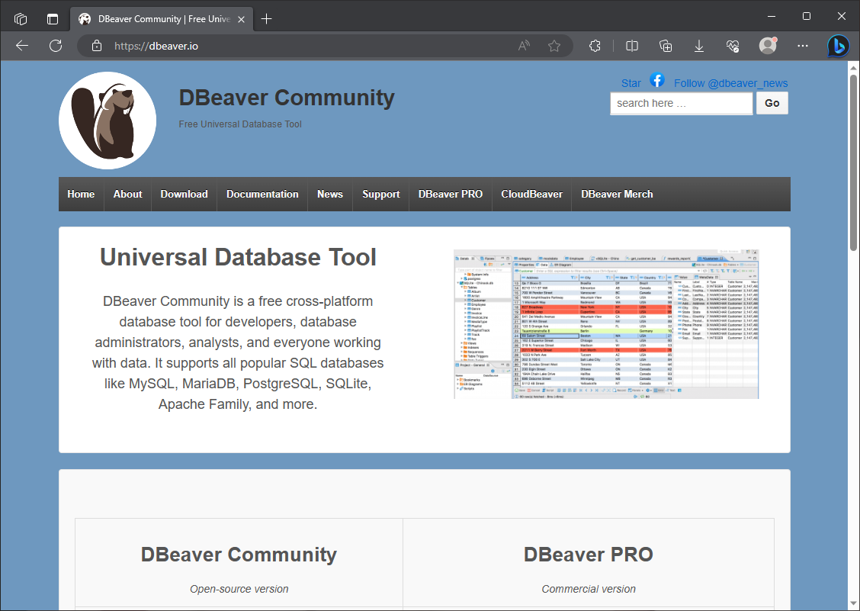860x611 pixels.
Task: Open the extensions puzzle icon
Action: (x=595, y=46)
